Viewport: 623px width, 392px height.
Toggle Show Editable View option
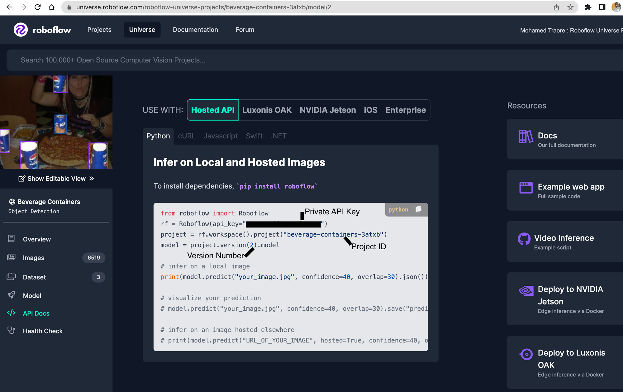[x=56, y=178]
